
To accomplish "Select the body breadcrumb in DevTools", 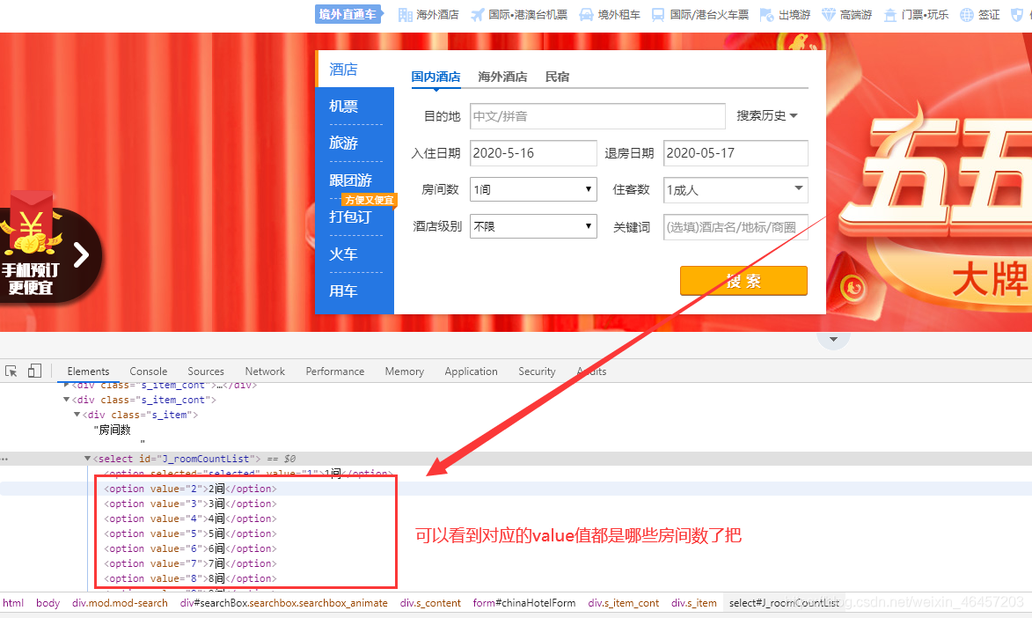I will click(x=48, y=603).
